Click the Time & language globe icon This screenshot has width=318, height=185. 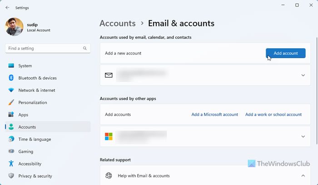point(11,140)
